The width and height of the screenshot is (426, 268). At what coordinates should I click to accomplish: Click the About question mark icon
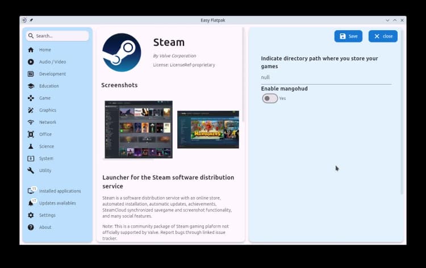click(x=31, y=227)
